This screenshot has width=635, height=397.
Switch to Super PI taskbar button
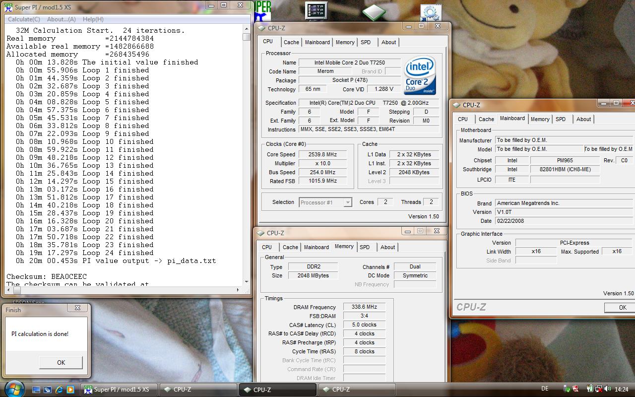(x=119, y=390)
